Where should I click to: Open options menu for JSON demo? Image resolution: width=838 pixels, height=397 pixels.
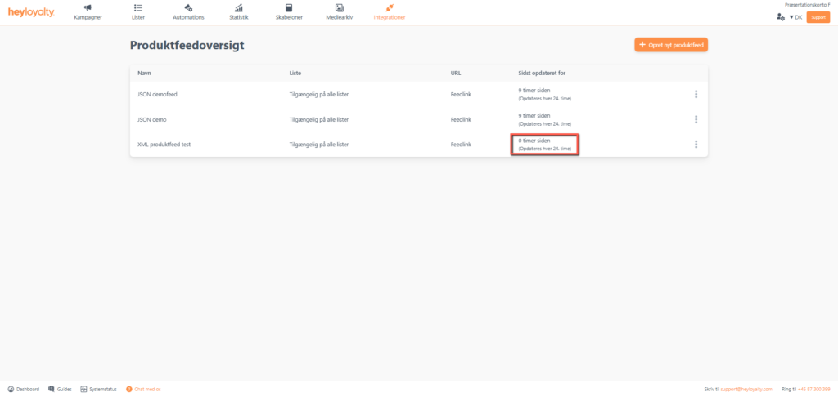pos(696,119)
